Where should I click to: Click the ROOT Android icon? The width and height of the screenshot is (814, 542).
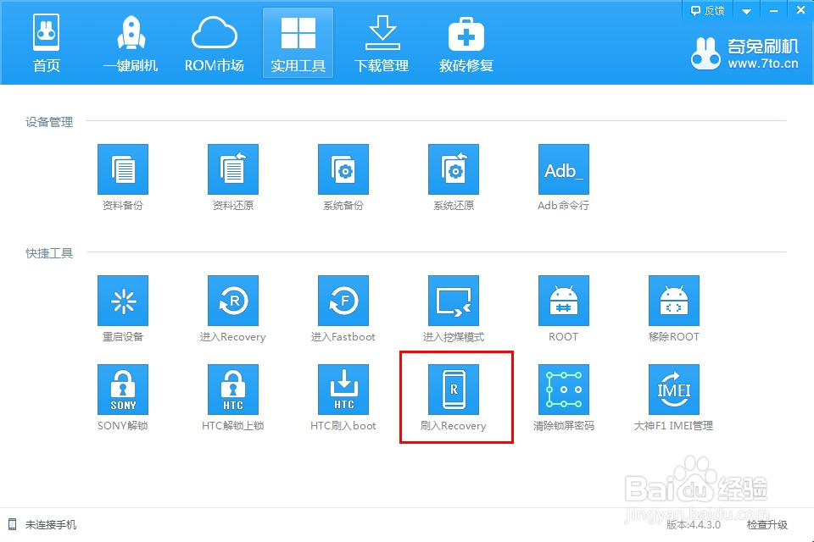pyautogui.click(x=563, y=301)
